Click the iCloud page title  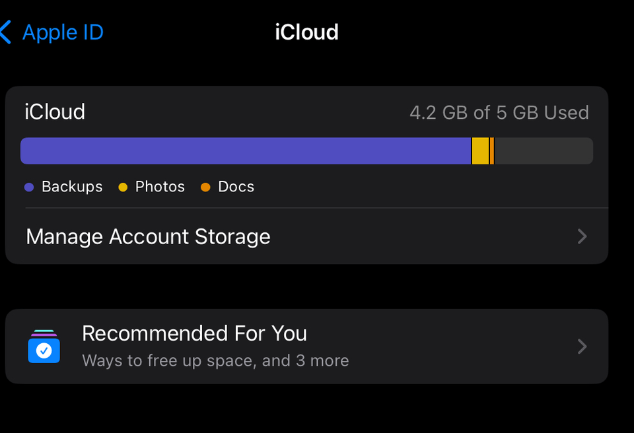click(x=306, y=32)
